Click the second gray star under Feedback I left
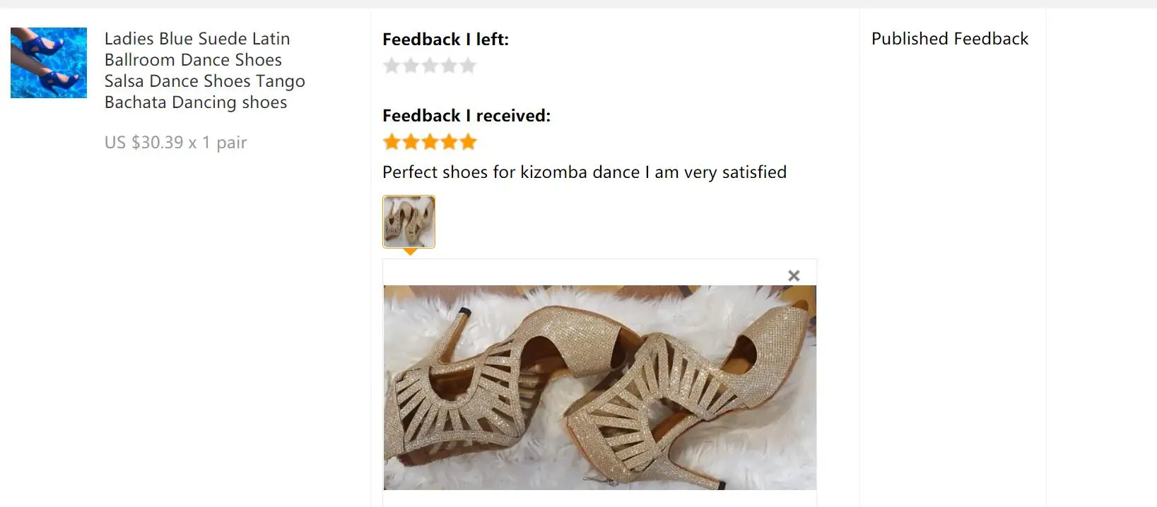Screen dimensions: 1157x507 pyautogui.click(x=411, y=66)
